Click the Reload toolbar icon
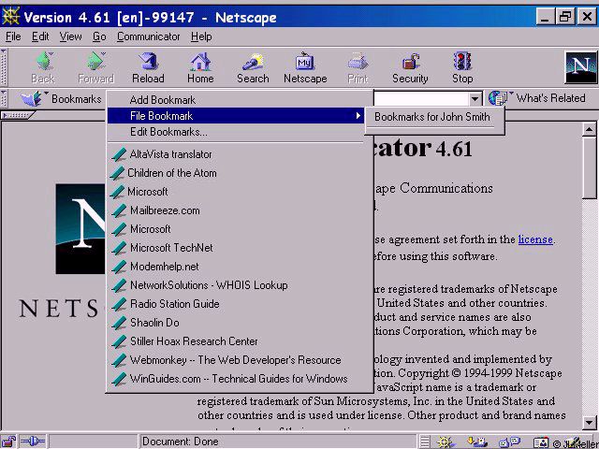599x449 pixels. (x=147, y=67)
